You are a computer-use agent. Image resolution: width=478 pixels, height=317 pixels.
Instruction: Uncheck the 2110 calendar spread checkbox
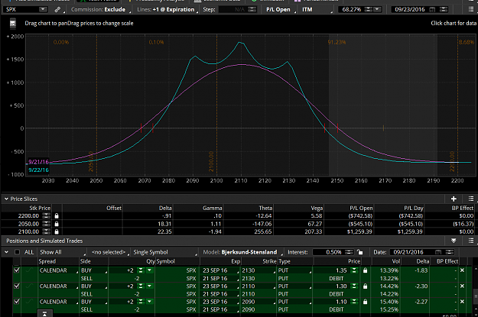[x=17, y=286]
